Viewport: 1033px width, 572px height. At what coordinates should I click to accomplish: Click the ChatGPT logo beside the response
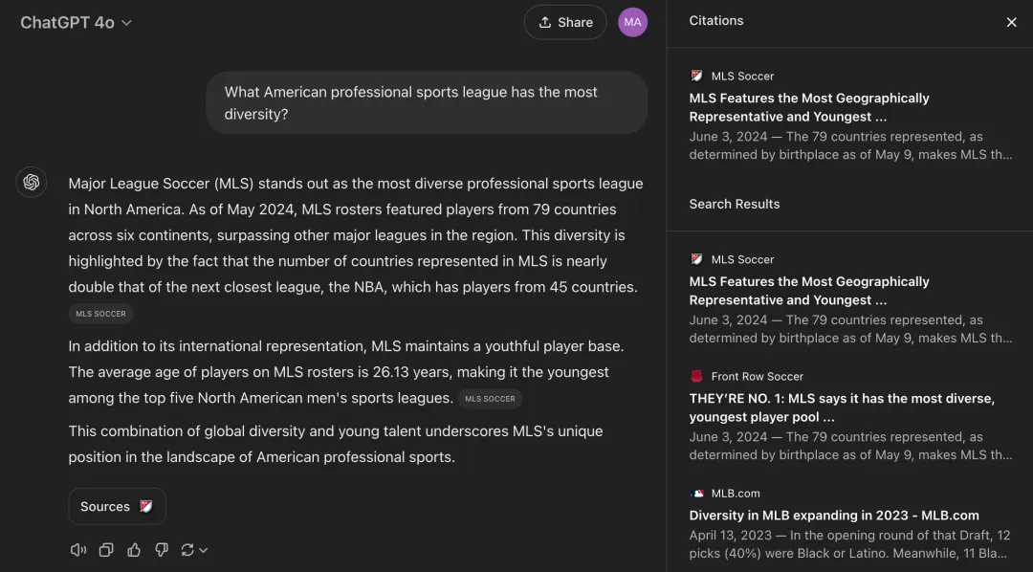click(31, 183)
